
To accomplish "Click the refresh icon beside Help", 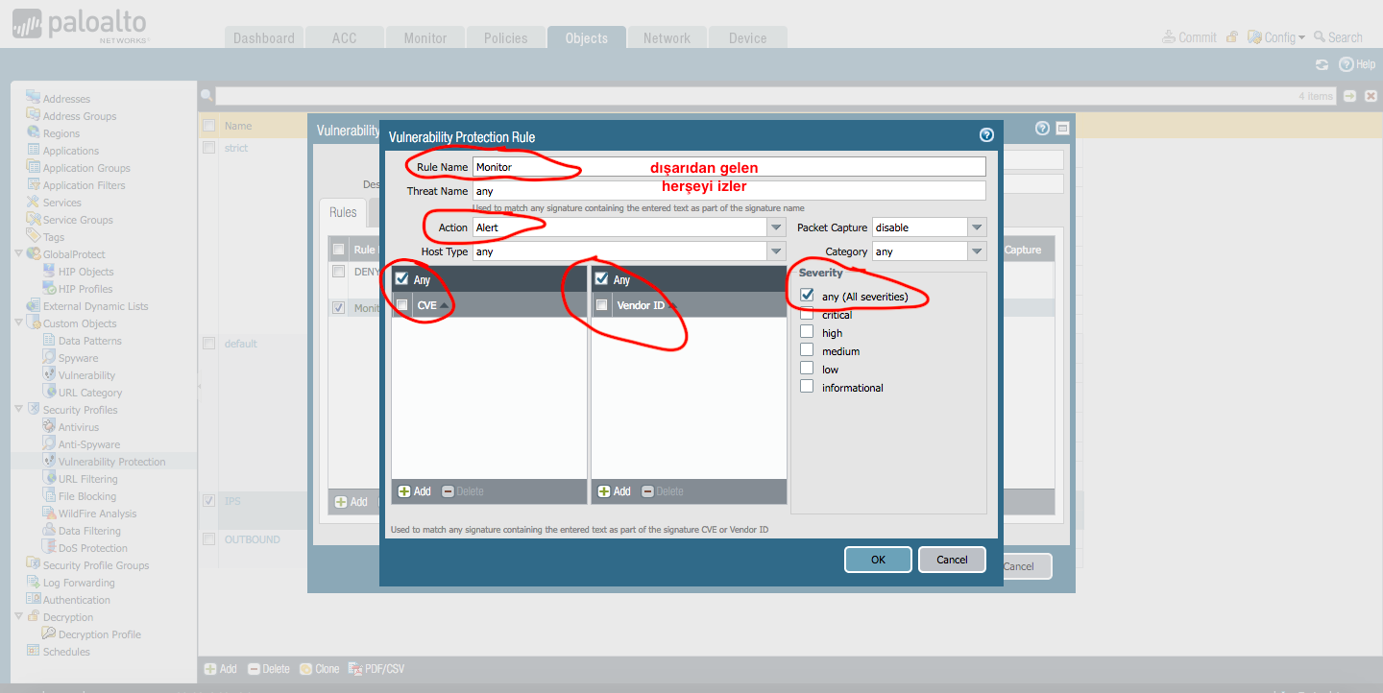I will tap(1322, 64).
